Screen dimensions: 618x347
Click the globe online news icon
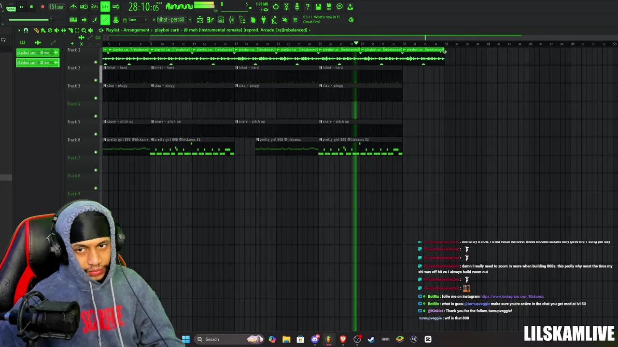pyautogui.click(x=351, y=20)
